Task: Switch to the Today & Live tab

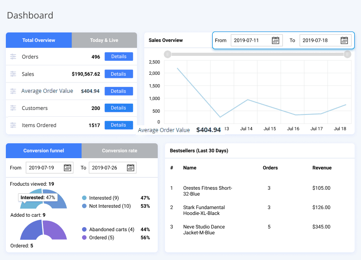Action: [104, 40]
